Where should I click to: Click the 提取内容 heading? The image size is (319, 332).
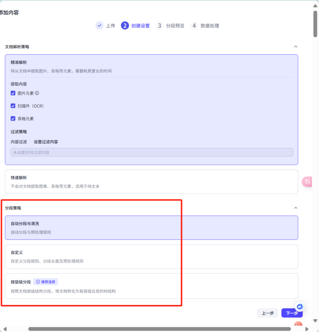19,84
